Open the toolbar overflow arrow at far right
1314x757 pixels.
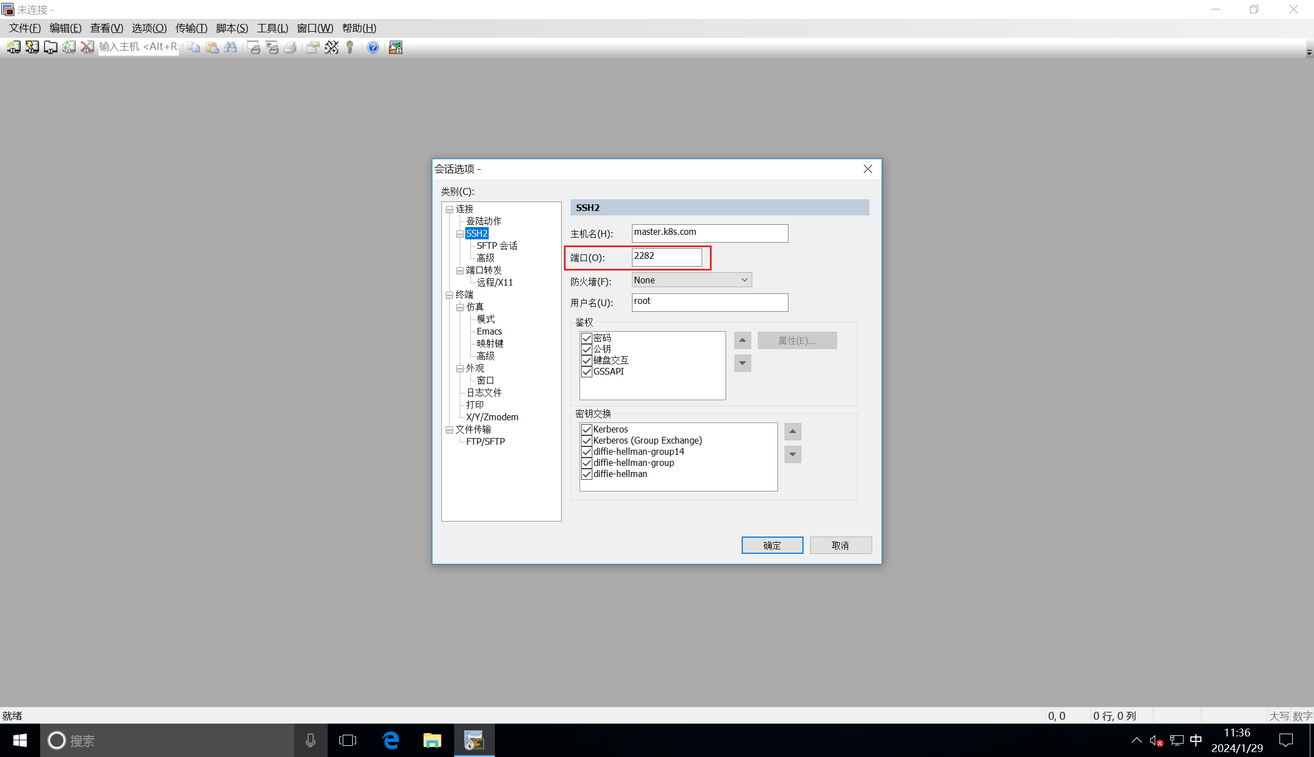pyautogui.click(x=1309, y=52)
